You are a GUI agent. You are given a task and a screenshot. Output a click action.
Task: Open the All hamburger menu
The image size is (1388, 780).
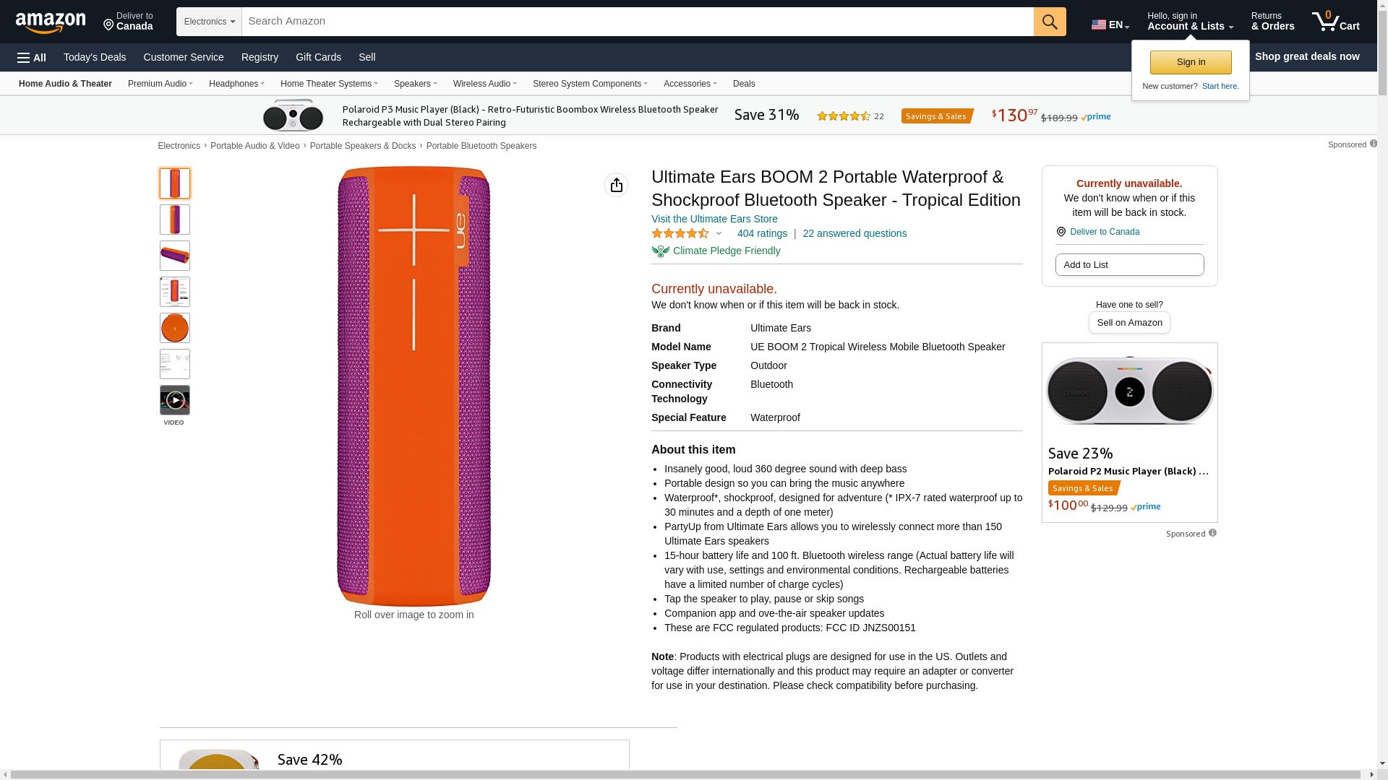coord(32,57)
